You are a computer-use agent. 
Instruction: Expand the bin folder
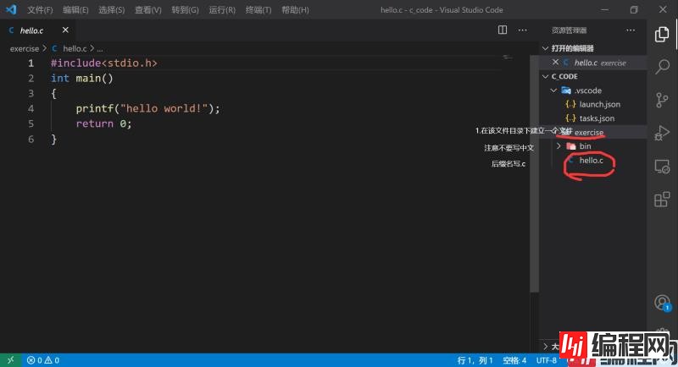pos(558,146)
